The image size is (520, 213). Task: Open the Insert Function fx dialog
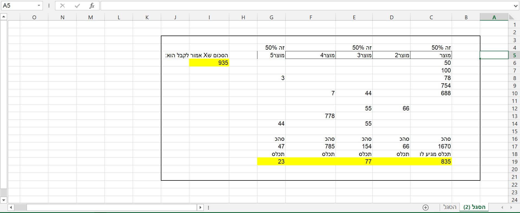92,6
